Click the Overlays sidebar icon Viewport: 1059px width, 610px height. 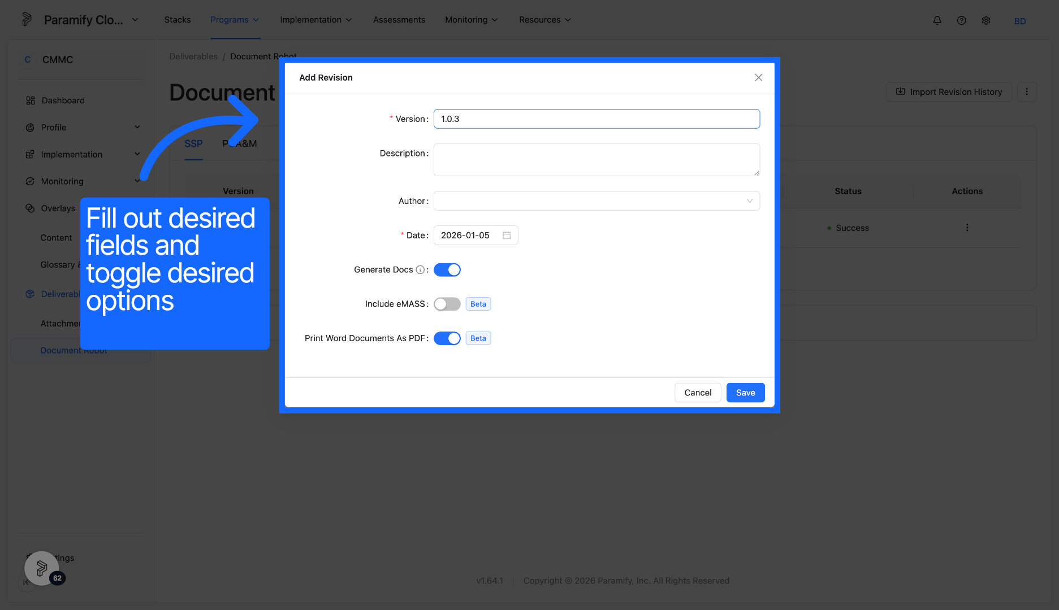(30, 208)
